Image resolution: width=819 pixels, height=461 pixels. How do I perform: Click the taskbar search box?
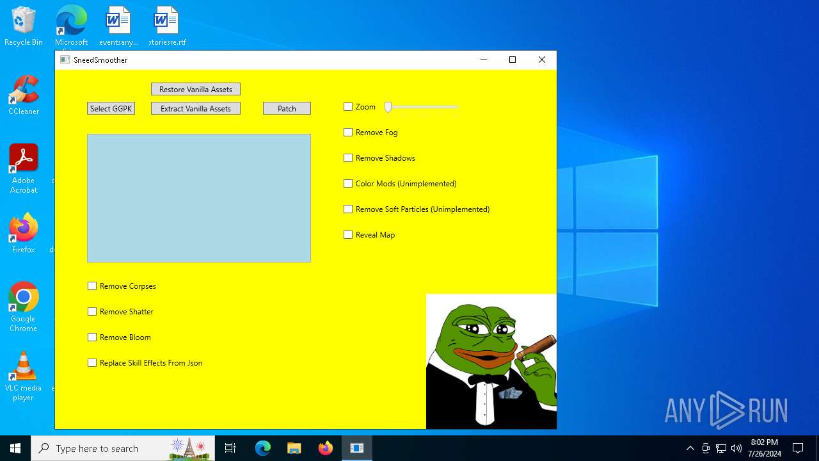pos(123,448)
